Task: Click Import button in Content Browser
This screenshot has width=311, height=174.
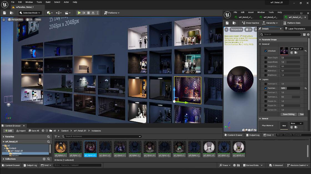Action: pos(21,131)
